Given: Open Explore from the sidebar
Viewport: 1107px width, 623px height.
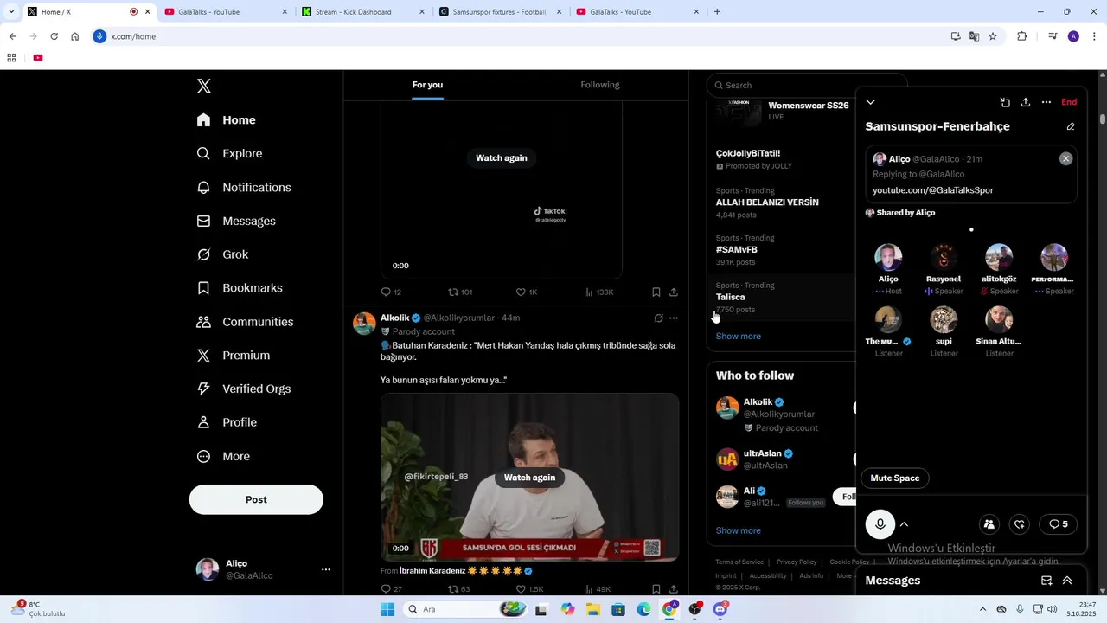Looking at the screenshot, I should coord(229,153).
